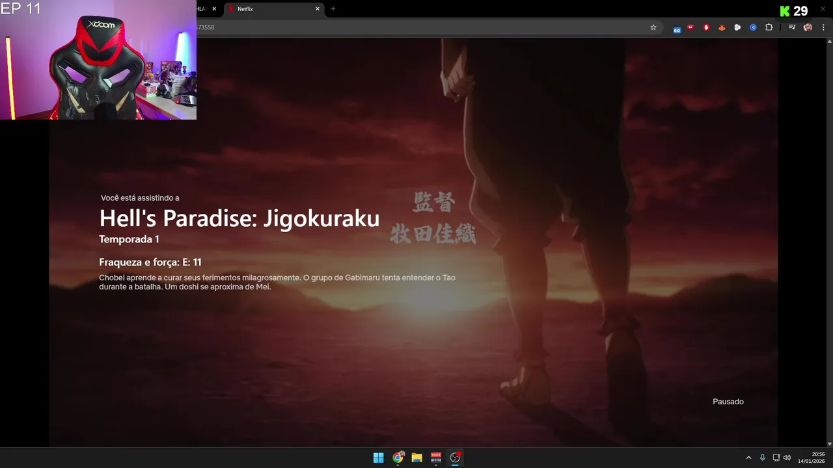The image size is (833, 468).
Task: Open a new browser tab
Action: (333, 9)
